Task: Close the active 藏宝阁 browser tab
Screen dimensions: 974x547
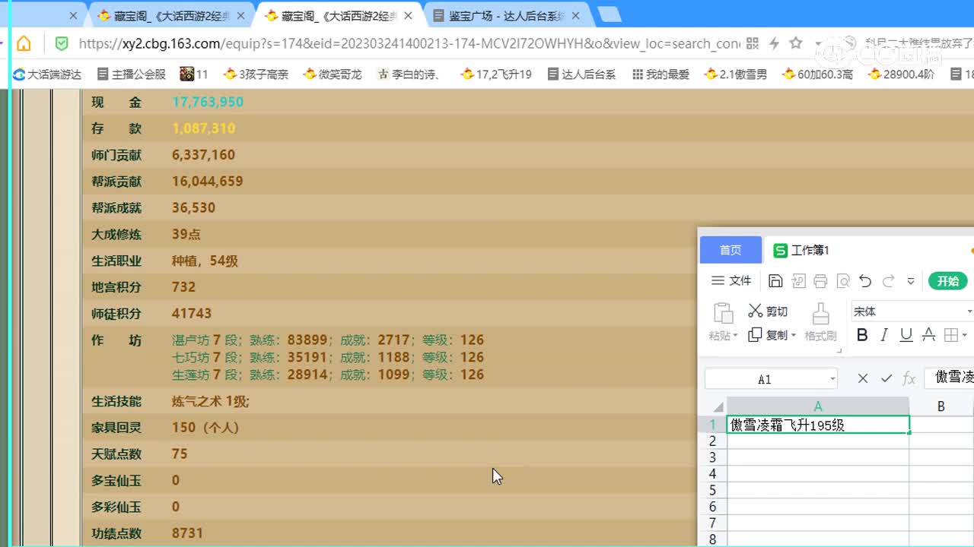Action: [407, 15]
